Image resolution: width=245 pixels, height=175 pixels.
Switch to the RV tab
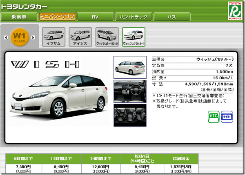95,17
